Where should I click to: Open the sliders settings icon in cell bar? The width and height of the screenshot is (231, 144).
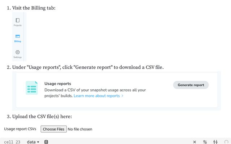pyautogui.click(x=215, y=142)
